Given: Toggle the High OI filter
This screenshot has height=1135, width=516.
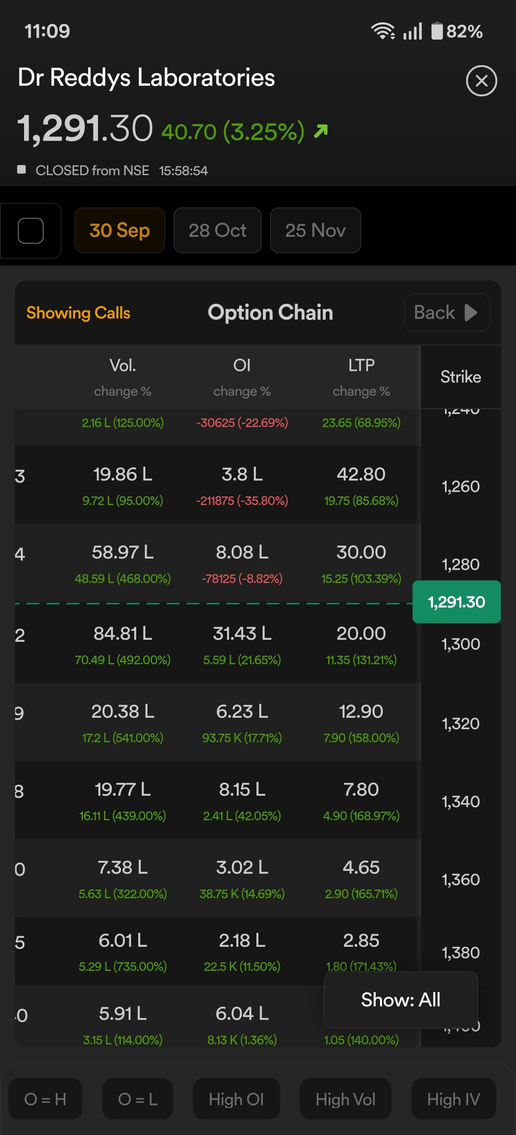Looking at the screenshot, I should click(x=236, y=1099).
